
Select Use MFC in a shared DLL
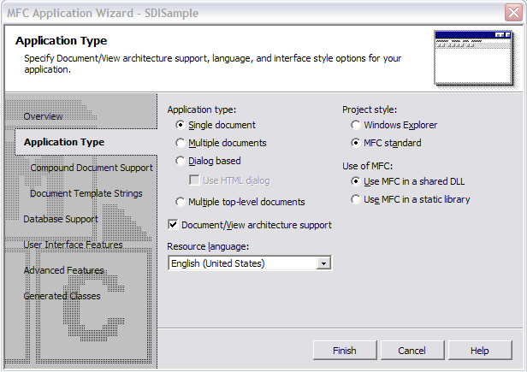click(356, 181)
